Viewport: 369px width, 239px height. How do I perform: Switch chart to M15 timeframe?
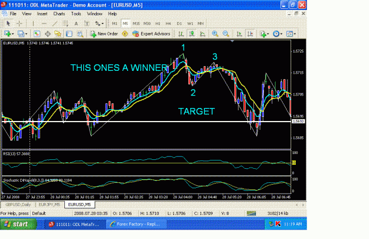click(136, 24)
